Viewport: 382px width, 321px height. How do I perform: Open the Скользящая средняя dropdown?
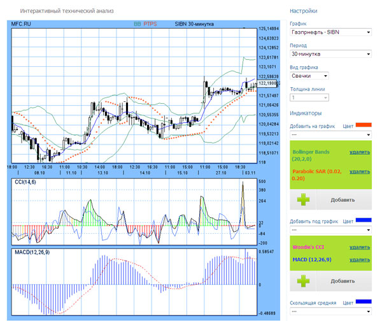[330, 311]
